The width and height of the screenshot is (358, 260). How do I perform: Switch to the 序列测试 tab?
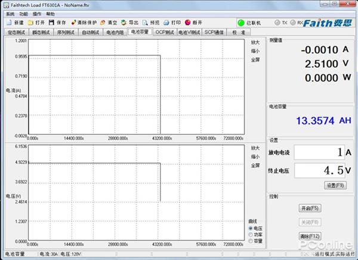(x=66, y=32)
